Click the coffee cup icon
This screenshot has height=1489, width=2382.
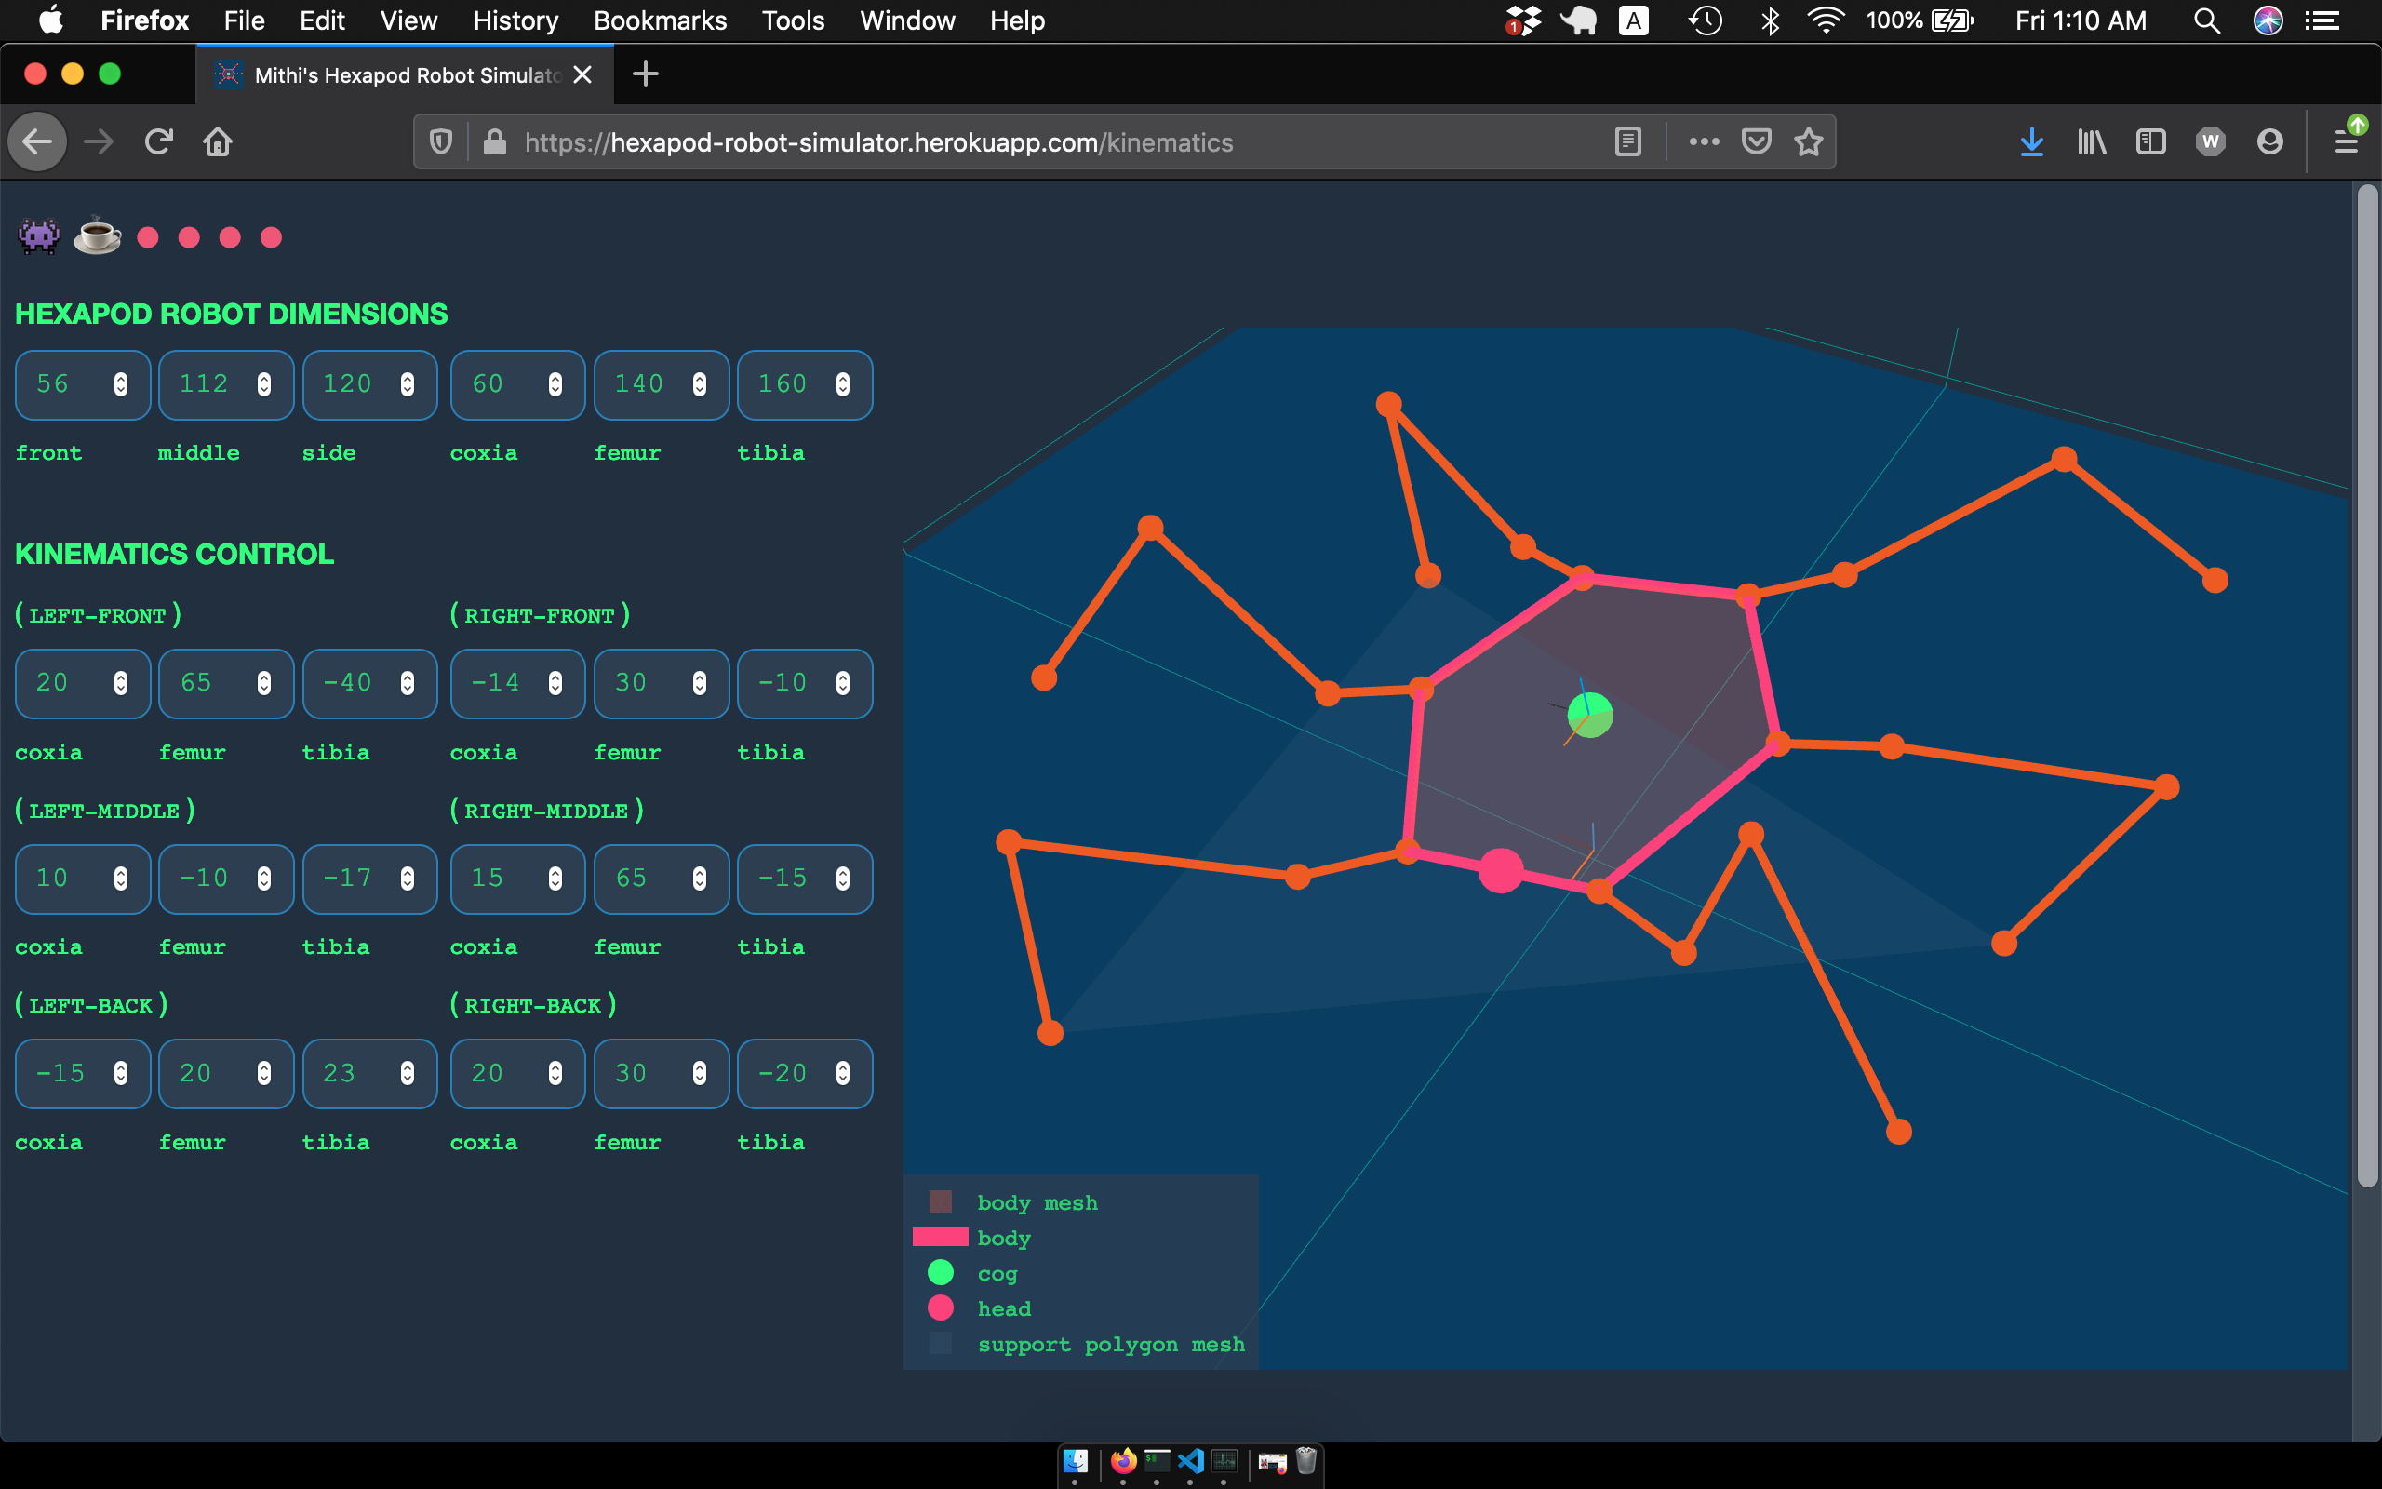point(98,236)
